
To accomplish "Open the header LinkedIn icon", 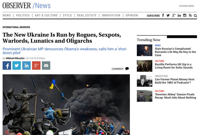I will click(x=179, y=16).
